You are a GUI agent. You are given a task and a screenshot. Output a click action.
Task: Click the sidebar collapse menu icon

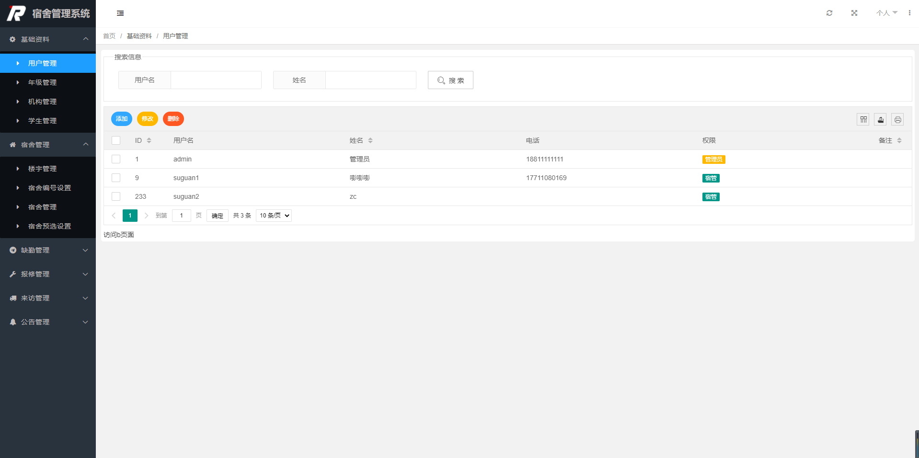tap(120, 13)
